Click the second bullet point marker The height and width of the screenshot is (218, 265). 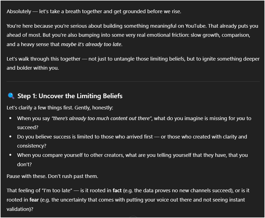click(10, 137)
